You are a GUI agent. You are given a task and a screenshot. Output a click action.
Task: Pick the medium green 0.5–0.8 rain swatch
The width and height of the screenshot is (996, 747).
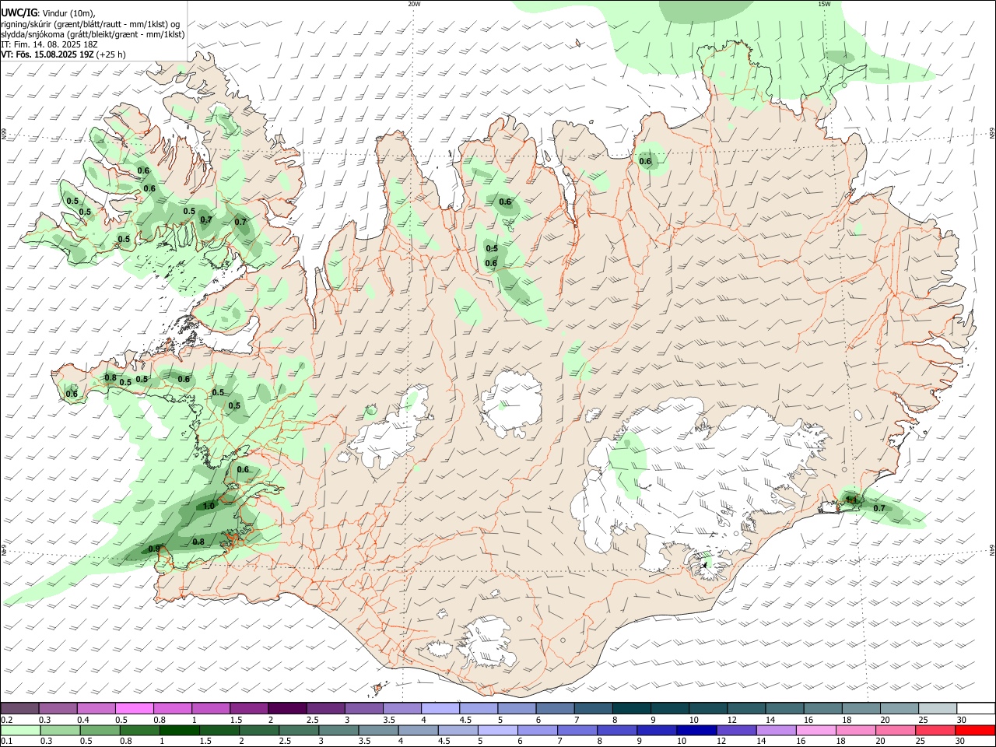pyautogui.click(x=100, y=731)
